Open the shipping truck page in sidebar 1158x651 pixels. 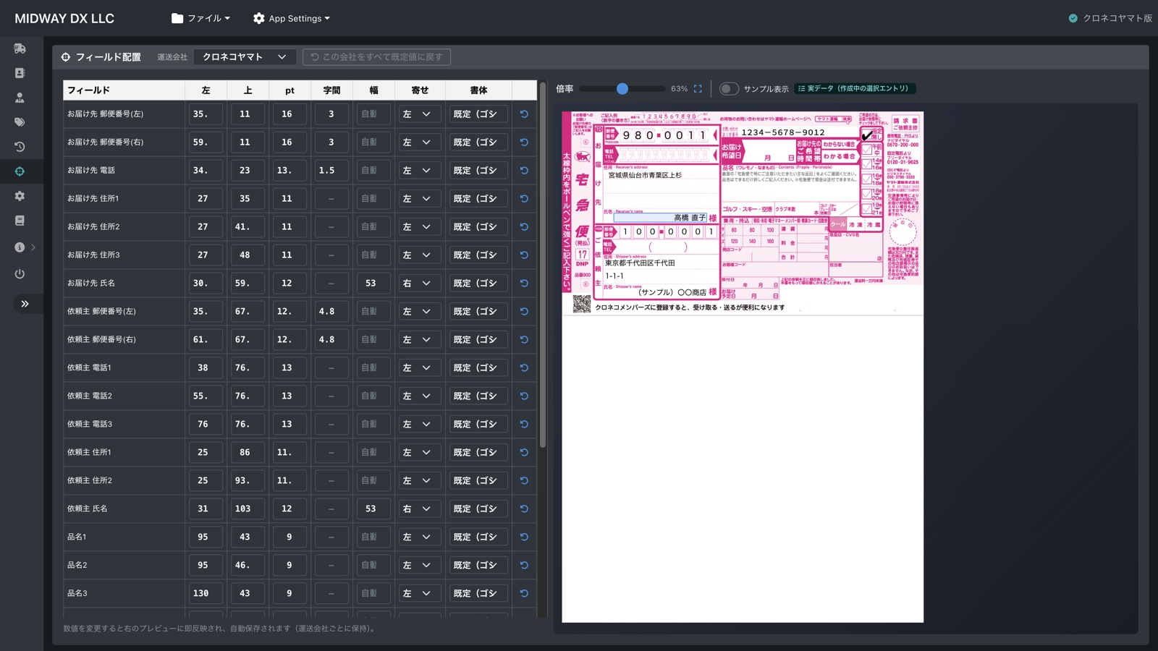point(20,48)
